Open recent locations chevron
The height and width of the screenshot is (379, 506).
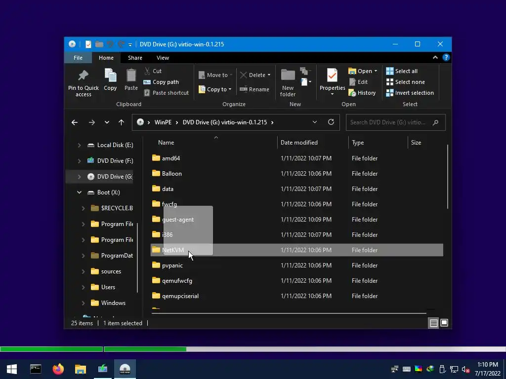(x=107, y=122)
